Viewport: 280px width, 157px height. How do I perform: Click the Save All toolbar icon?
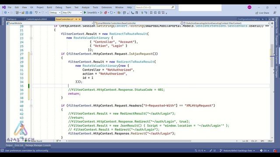click(x=31, y=13)
